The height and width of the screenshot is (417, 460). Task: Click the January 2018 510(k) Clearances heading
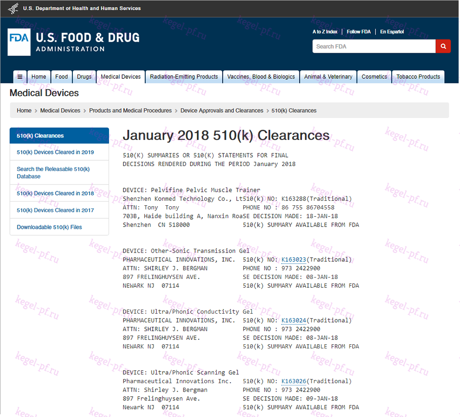(226, 135)
